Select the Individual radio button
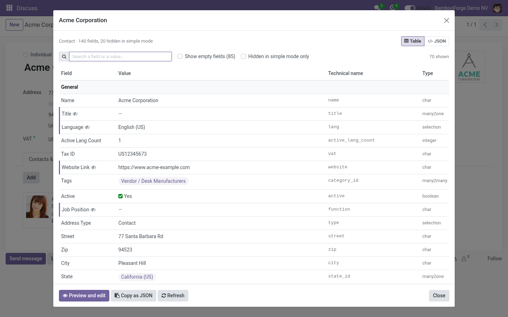This screenshot has width=508, height=317. (x=25, y=55)
